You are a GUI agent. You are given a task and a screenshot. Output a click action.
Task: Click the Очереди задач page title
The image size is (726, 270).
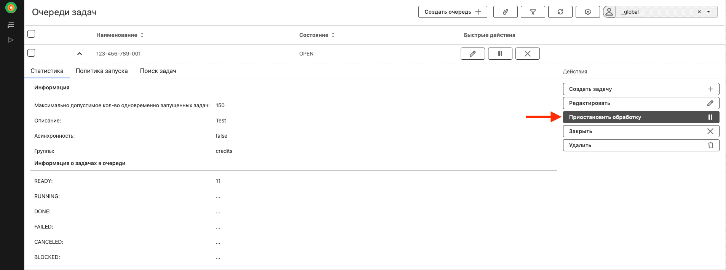pyautogui.click(x=64, y=12)
